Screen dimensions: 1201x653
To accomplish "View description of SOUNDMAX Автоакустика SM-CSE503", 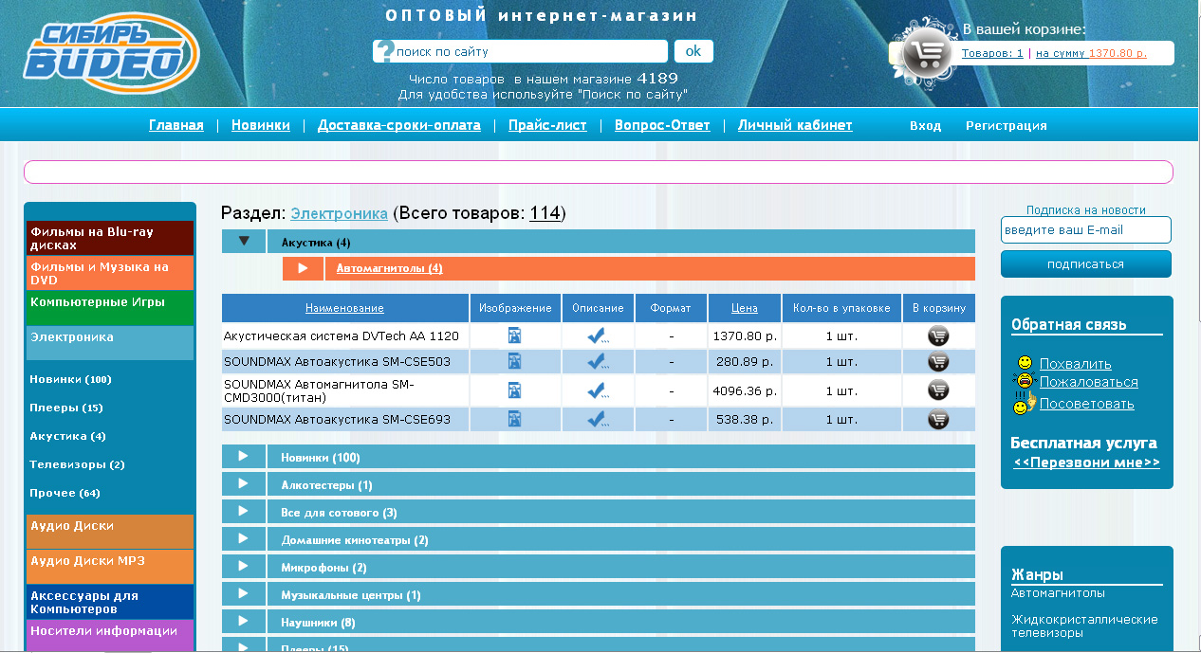I will (x=598, y=361).
